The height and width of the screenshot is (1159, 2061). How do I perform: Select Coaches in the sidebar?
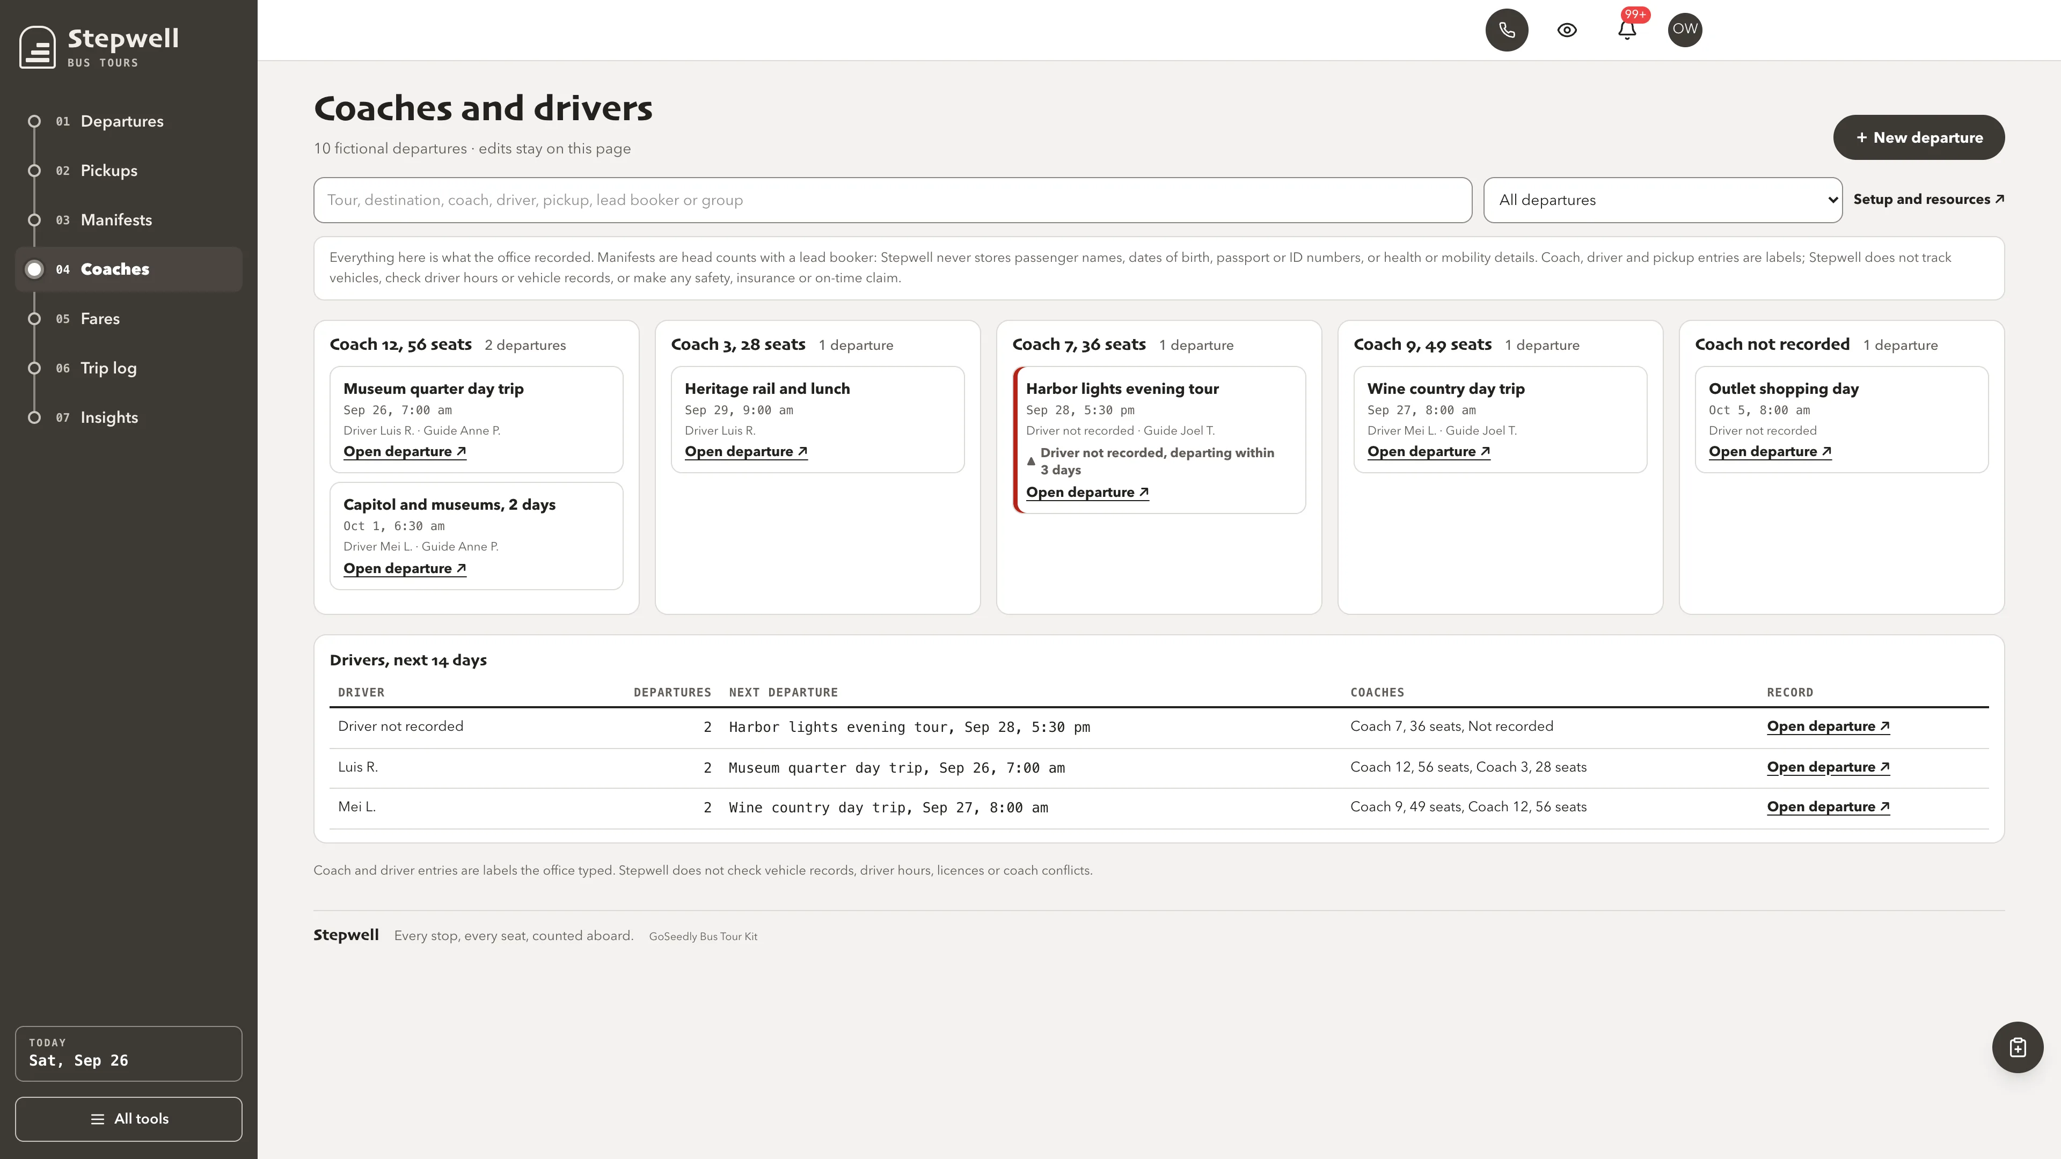[x=129, y=269]
